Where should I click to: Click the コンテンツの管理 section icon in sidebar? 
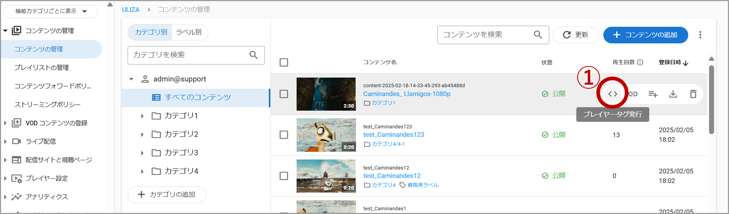(16, 31)
